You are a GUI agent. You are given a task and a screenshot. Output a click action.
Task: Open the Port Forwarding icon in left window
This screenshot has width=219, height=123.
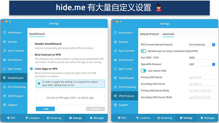pyautogui.click(x=4, y=87)
